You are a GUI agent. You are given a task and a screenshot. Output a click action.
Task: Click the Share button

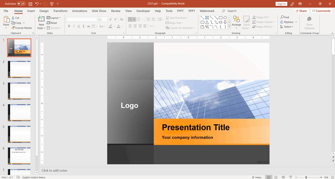[x=301, y=11]
